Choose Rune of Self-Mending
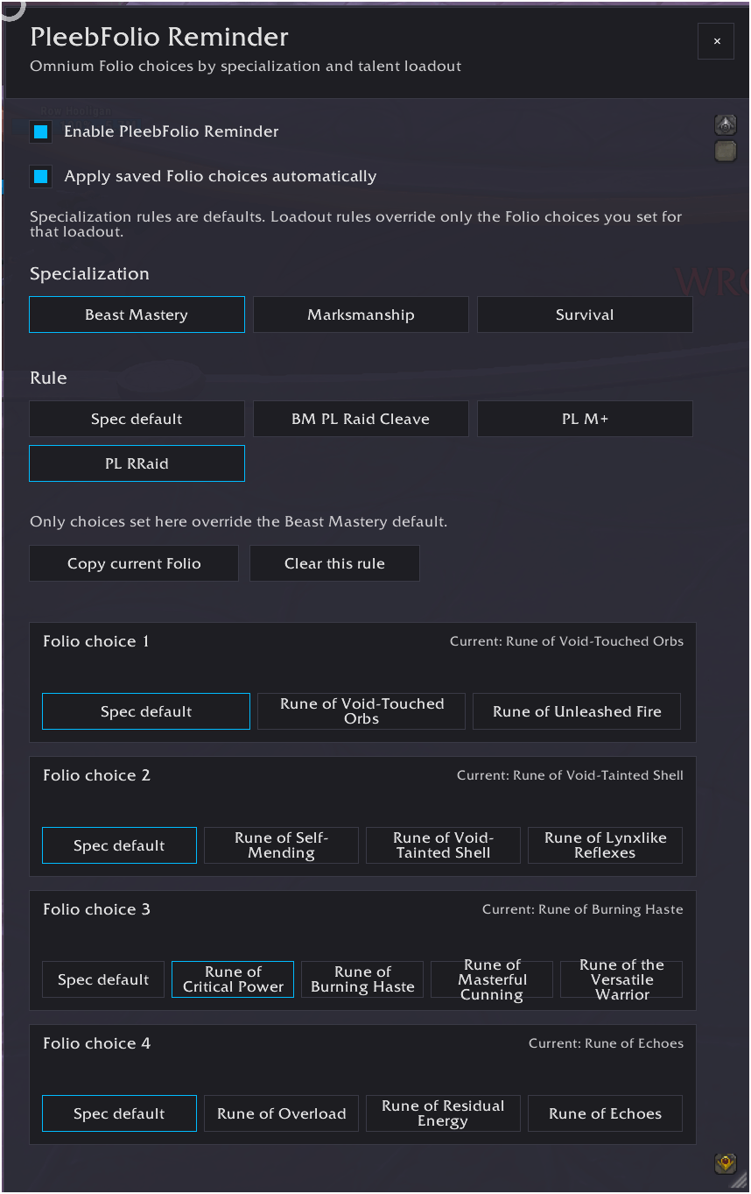The width and height of the screenshot is (751, 1194). click(x=281, y=845)
